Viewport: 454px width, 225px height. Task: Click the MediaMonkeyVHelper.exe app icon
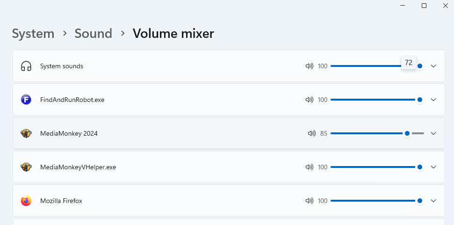[x=26, y=167]
